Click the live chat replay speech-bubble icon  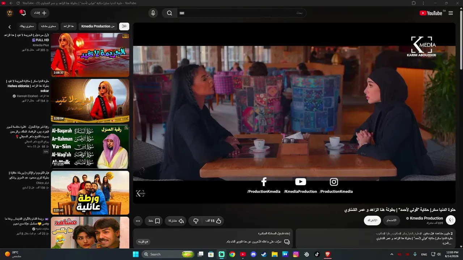(x=287, y=242)
